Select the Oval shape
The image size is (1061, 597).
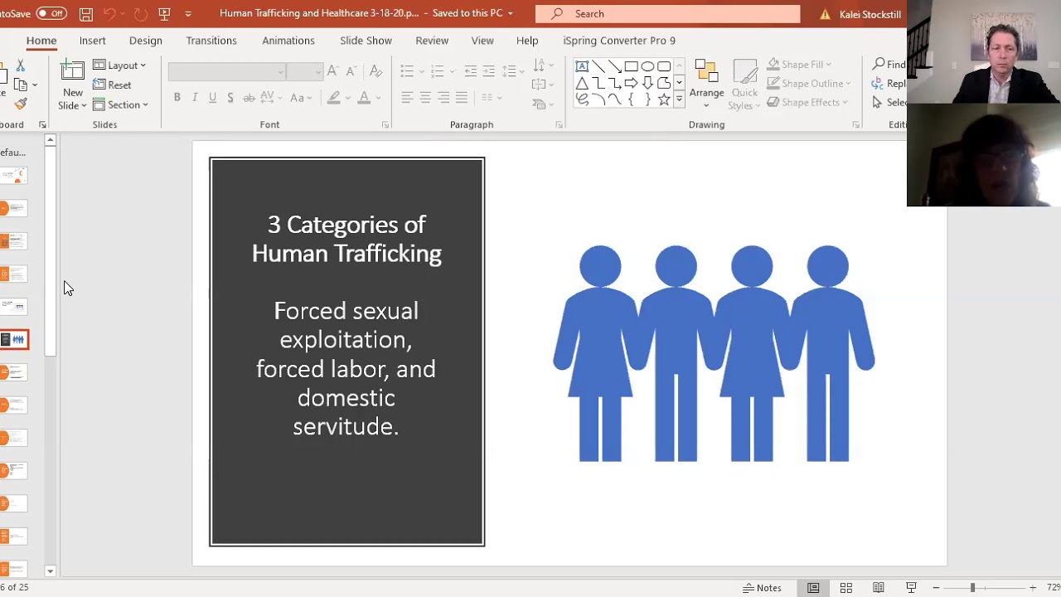pyautogui.click(x=647, y=66)
